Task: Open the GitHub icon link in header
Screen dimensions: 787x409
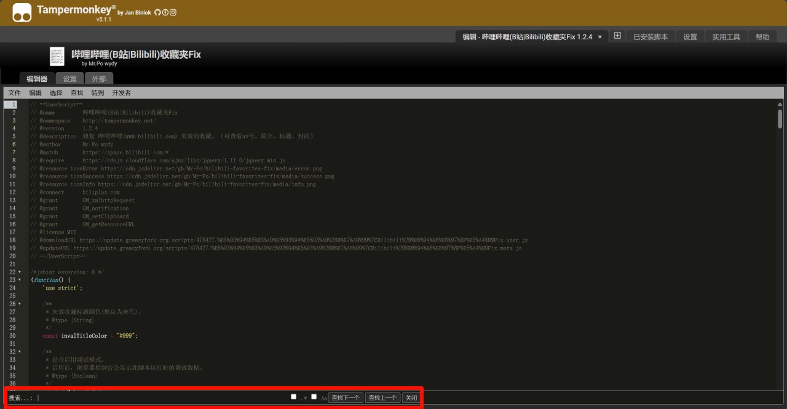Action: (x=157, y=12)
